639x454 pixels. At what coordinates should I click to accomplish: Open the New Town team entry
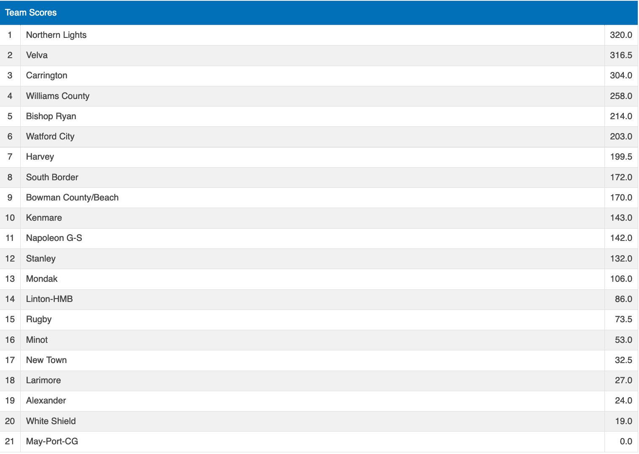tap(46, 360)
